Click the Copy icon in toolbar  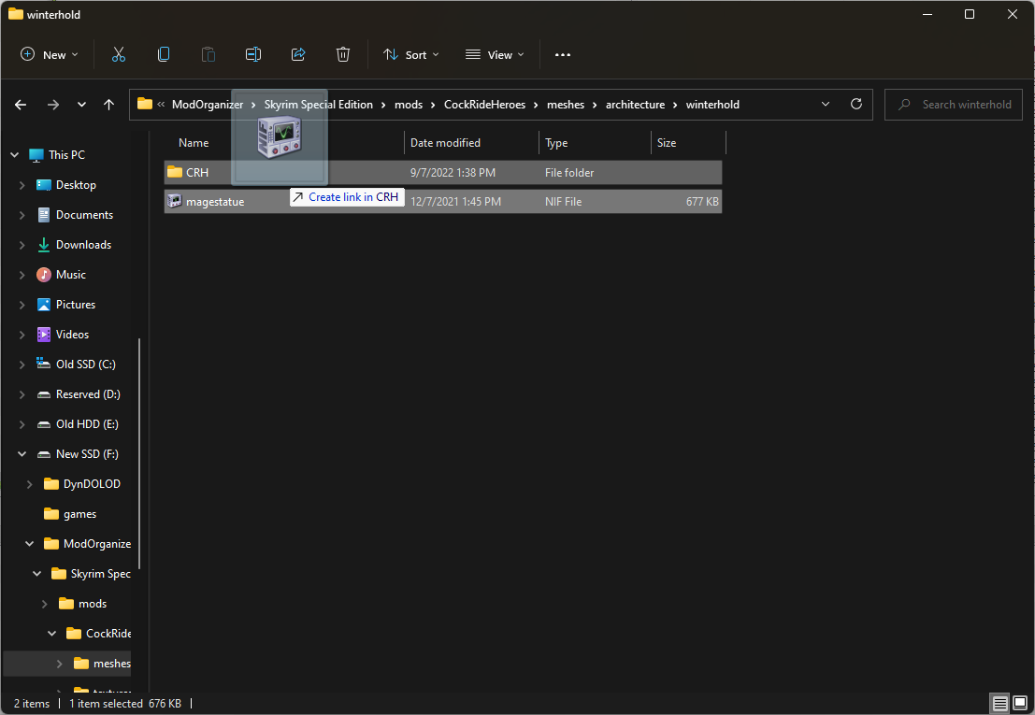[163, 55]
